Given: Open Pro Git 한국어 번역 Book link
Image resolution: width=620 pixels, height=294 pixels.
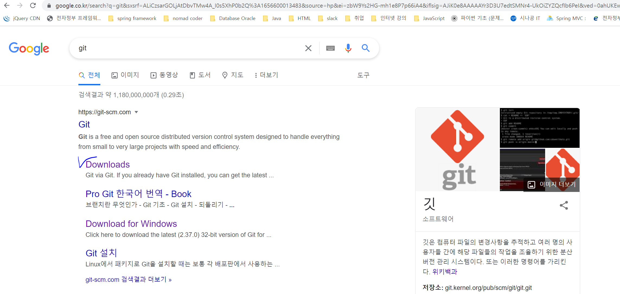Looking at the screenshot, I should coord(138,194).
